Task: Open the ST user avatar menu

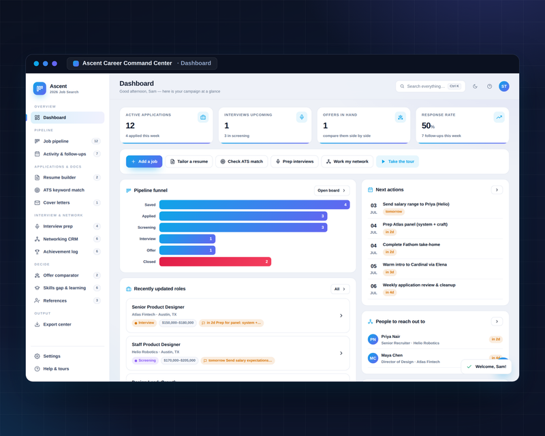Action: pos(504,87)
